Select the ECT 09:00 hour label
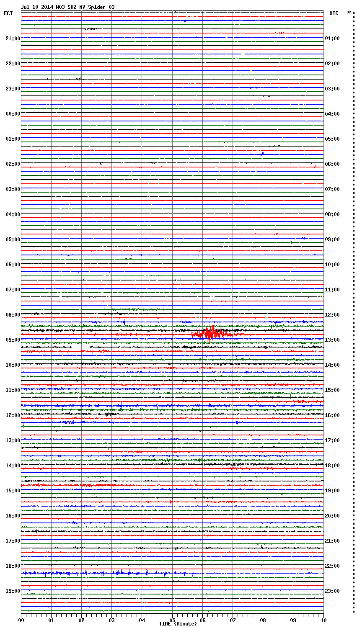The width and height of the screenshot is (357, 628). point(13,340)
